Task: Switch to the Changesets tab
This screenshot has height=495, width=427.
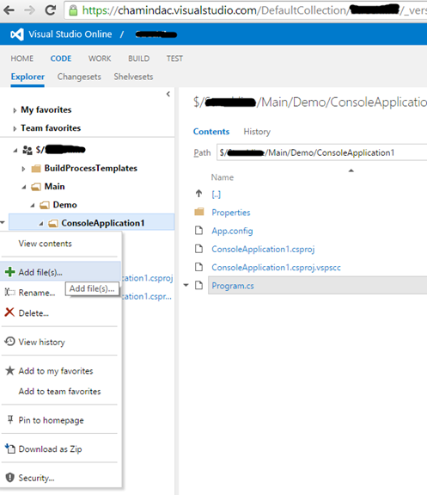Action: pos(79,77)
